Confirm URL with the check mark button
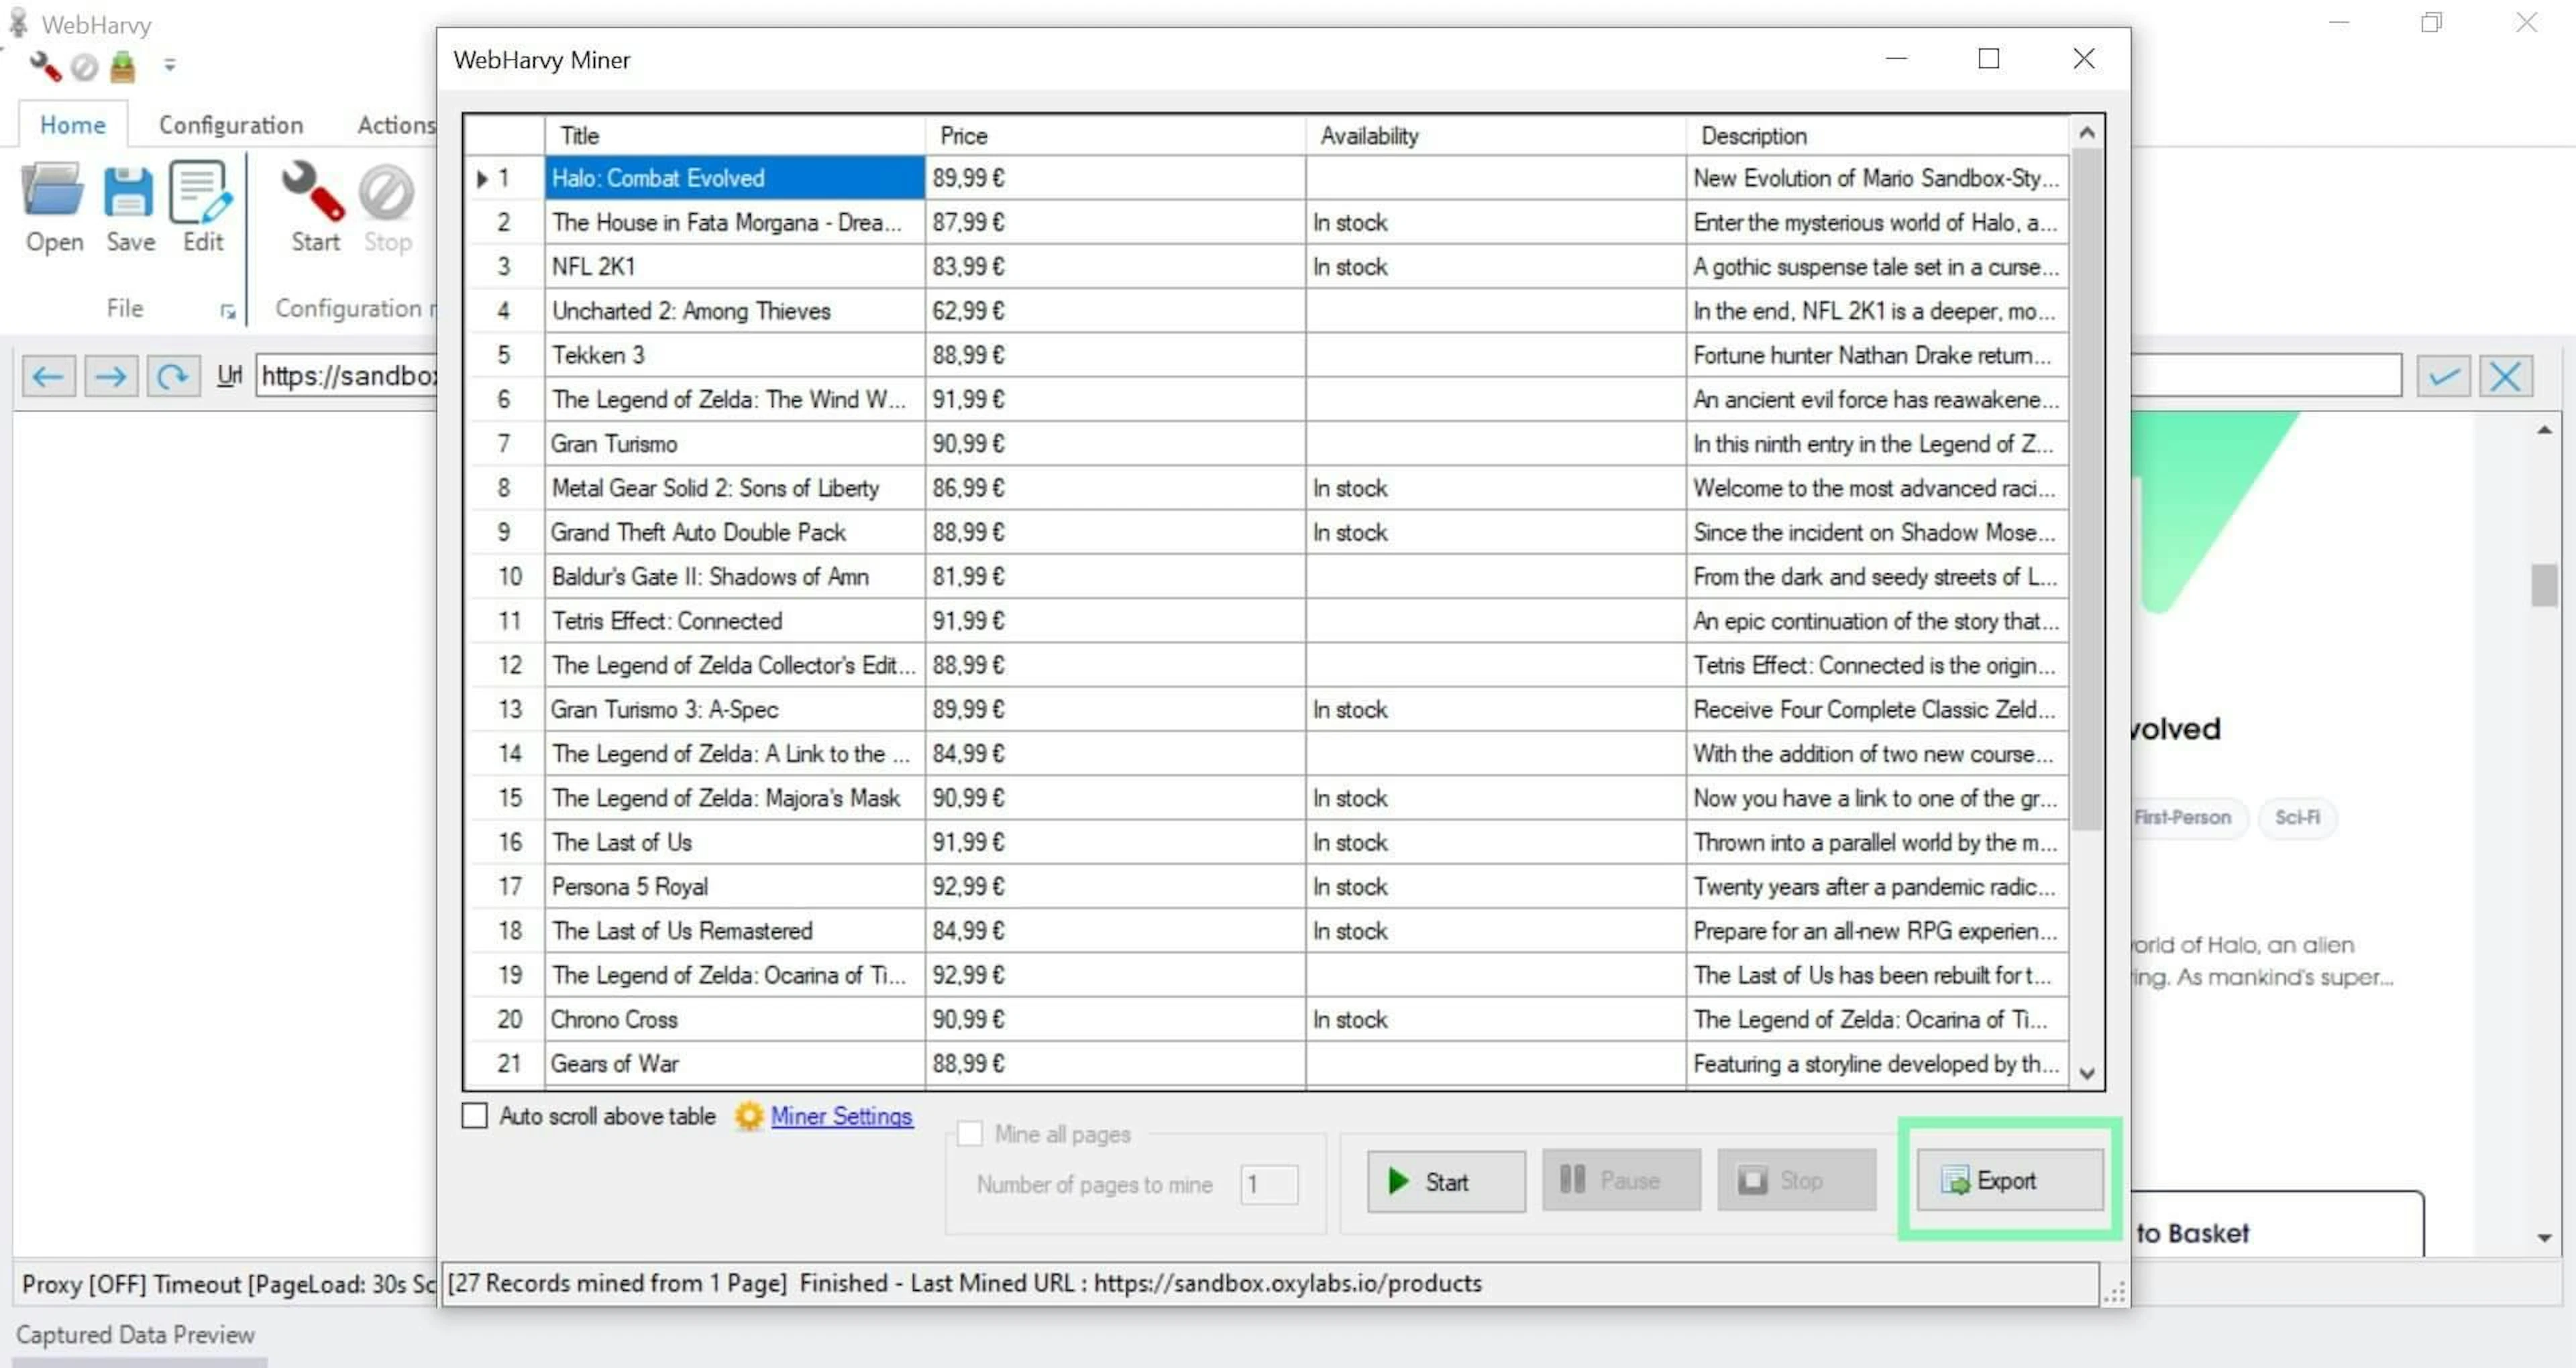2576x1368 pixels. (2443, 377)
